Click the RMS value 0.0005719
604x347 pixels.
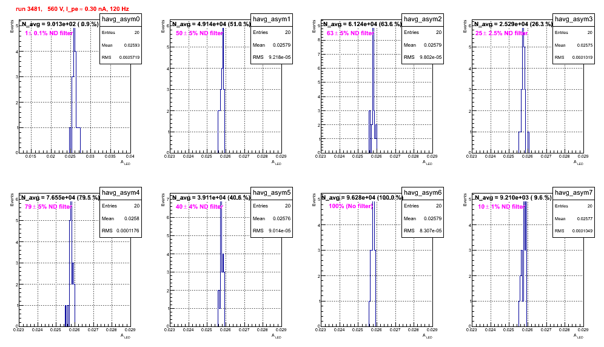(129, 57)
